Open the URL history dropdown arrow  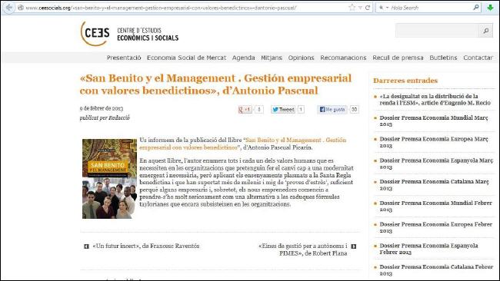click(x=360, y=8)
